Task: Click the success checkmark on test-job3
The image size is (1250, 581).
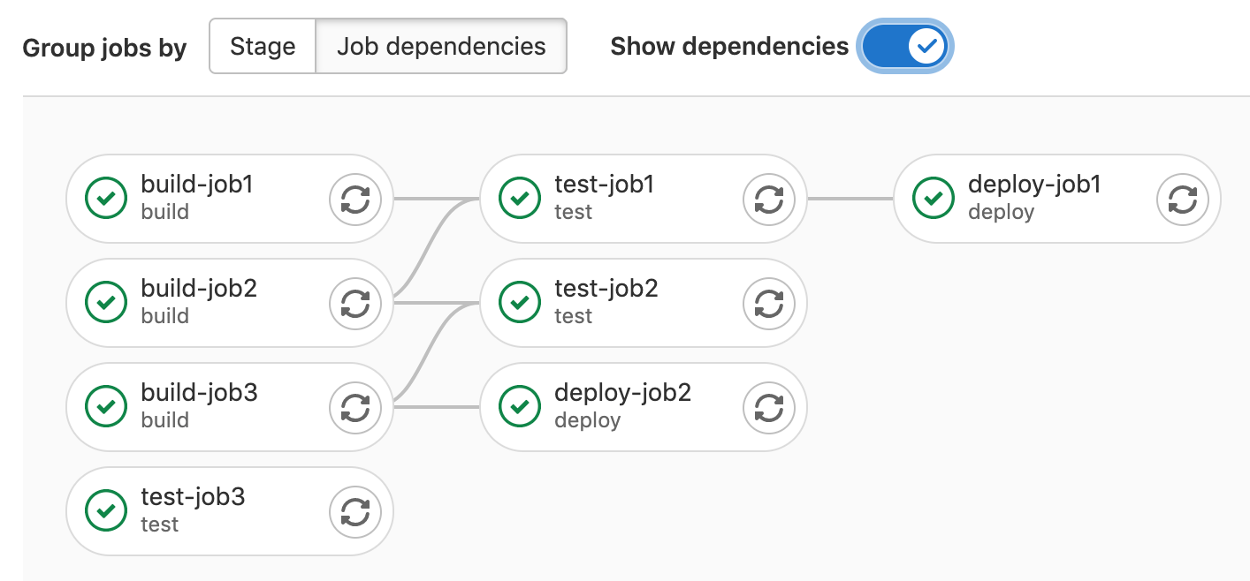Action: point(106,511)
